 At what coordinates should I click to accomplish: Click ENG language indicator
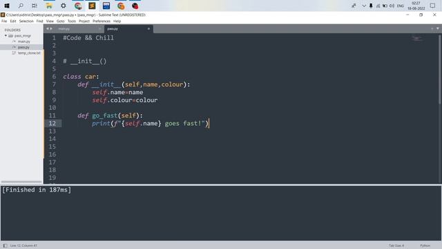[401, 6]
